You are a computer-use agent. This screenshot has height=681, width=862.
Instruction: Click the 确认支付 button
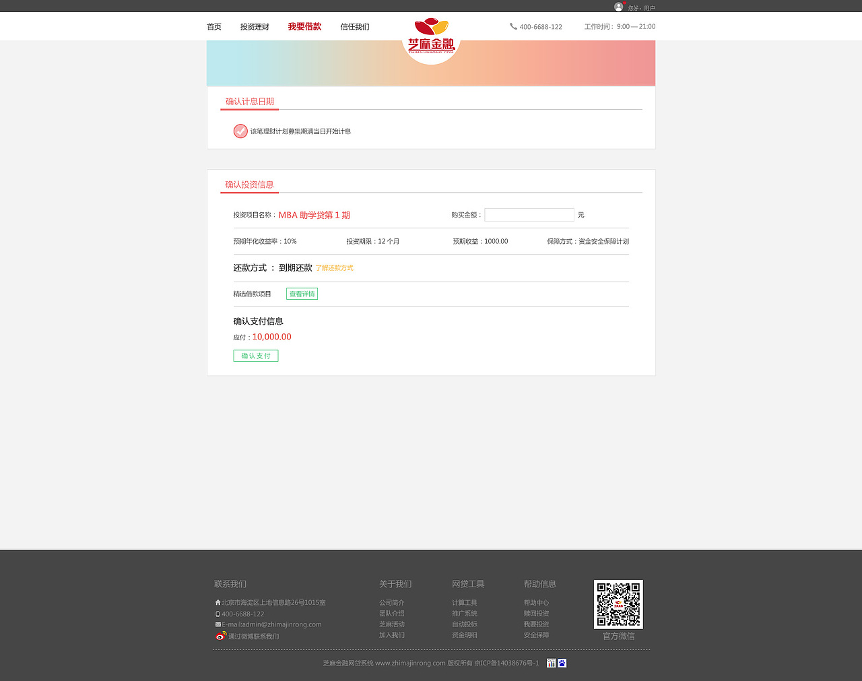[x=256, y=356]
